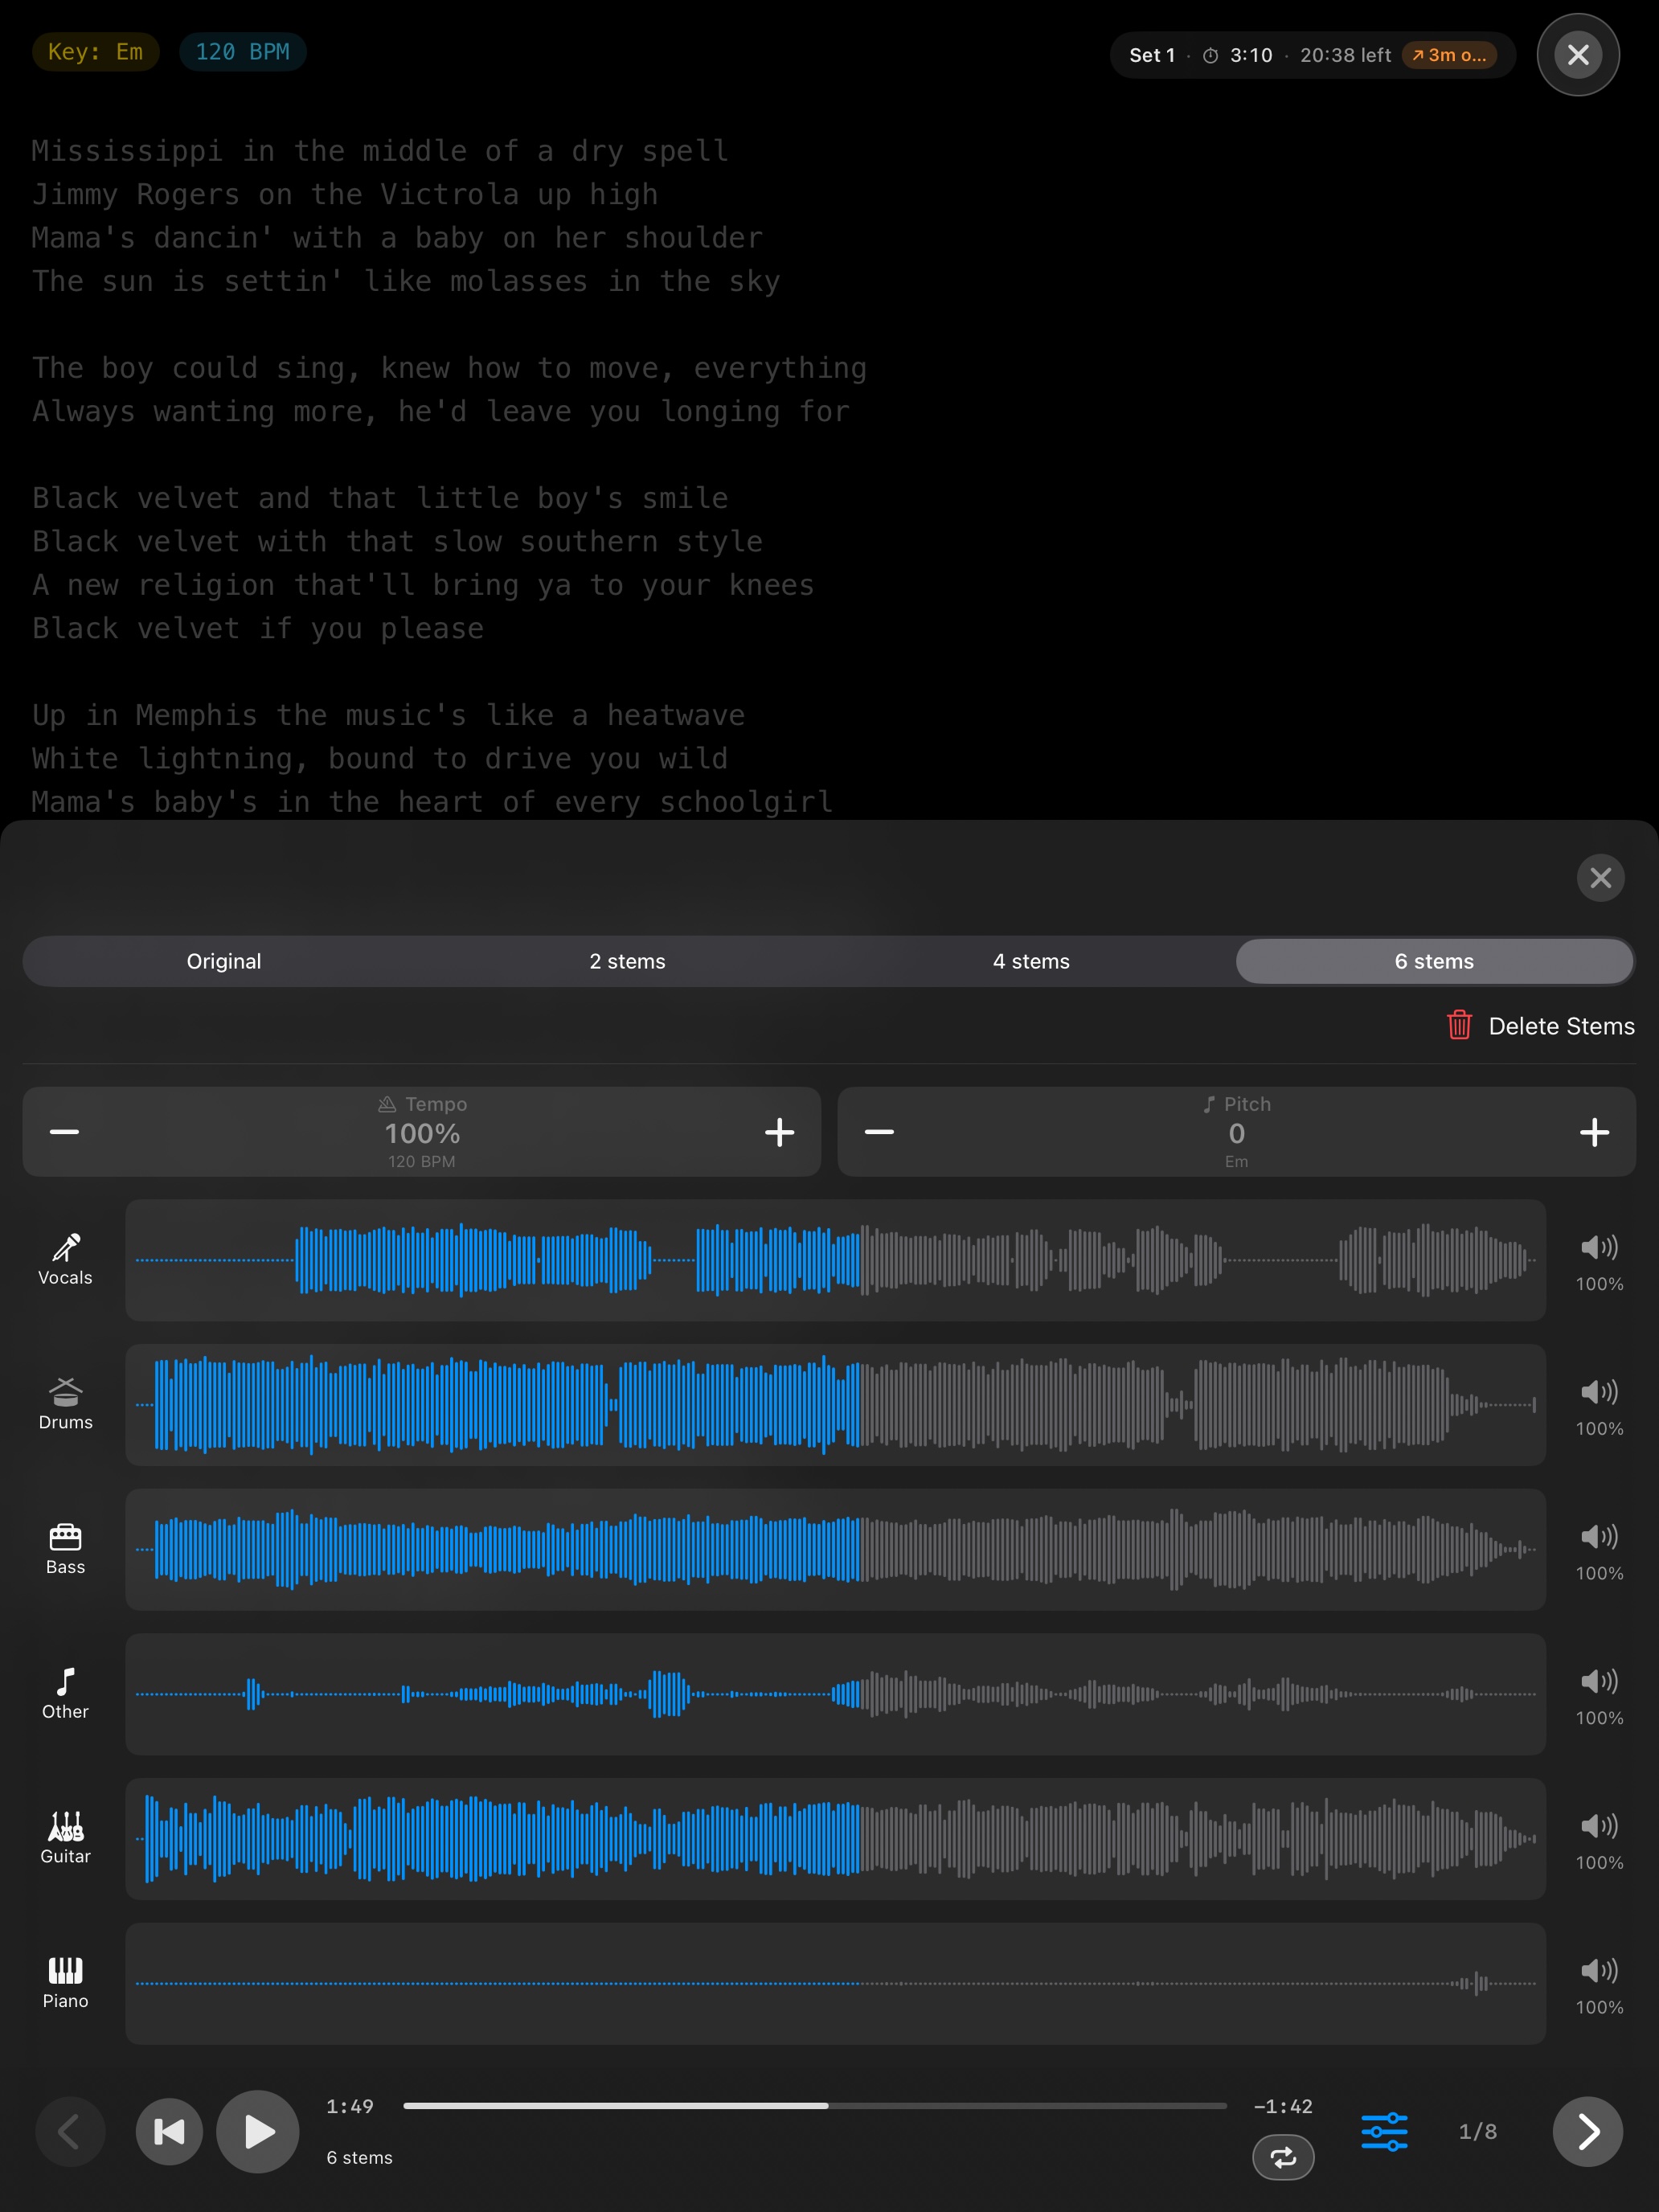Click the remaining time -1:42
This screenshot has width=1659, height=2212.
click(1283, 2106)
